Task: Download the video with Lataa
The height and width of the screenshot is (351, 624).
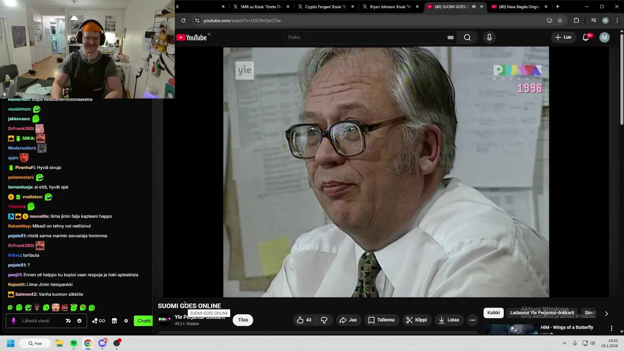Action: [x=448, y=320]
